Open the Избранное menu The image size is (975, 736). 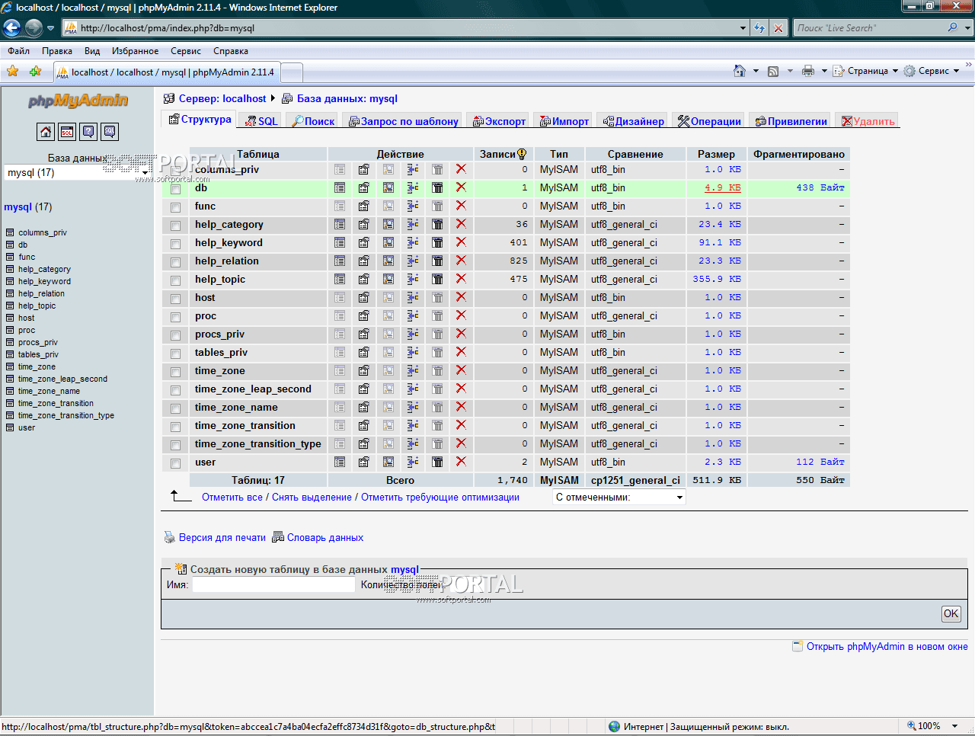tap(136, 51)
